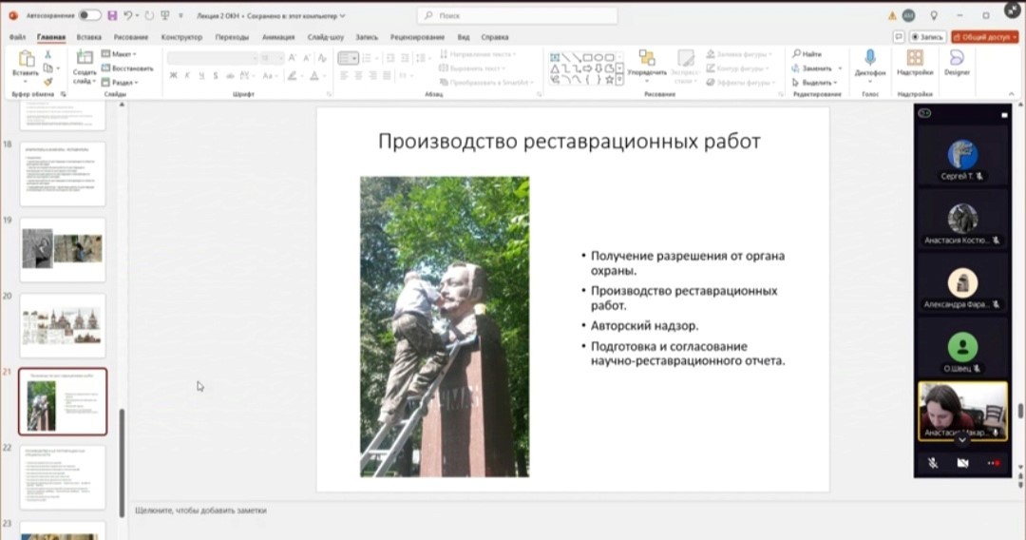Click the Cut scissors icon
Image resolution: width=1026 pixels, height=540 pixels.
tap(48, 55)
